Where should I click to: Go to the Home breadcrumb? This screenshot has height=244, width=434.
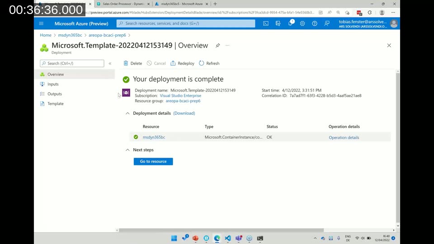pyautogui.click(x=46, y=35)
